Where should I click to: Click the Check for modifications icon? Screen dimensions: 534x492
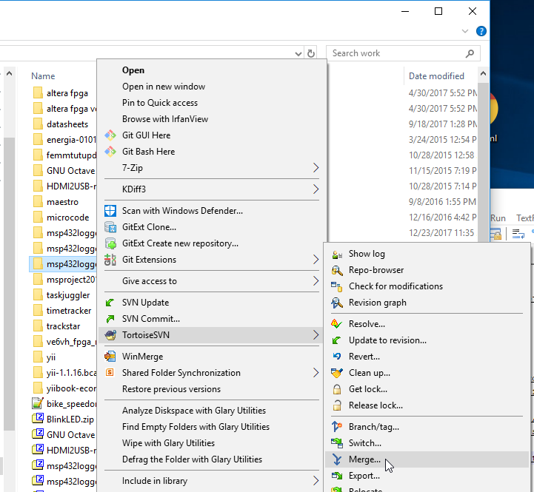pos(337,286)
